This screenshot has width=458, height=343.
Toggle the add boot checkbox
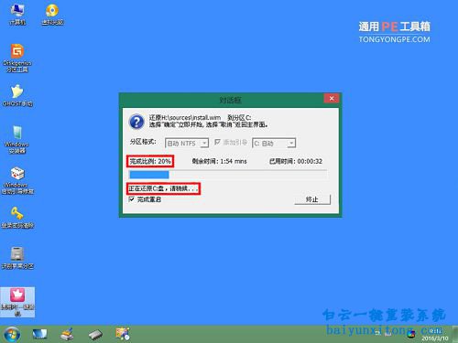click(217, 142)
